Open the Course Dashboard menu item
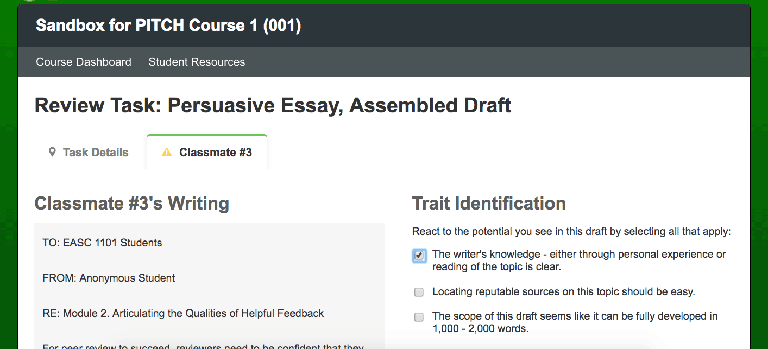 coord(84,62)
